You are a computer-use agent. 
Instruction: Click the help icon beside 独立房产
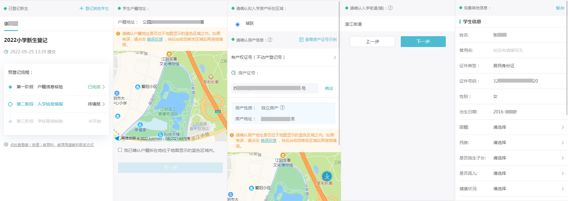282,108
